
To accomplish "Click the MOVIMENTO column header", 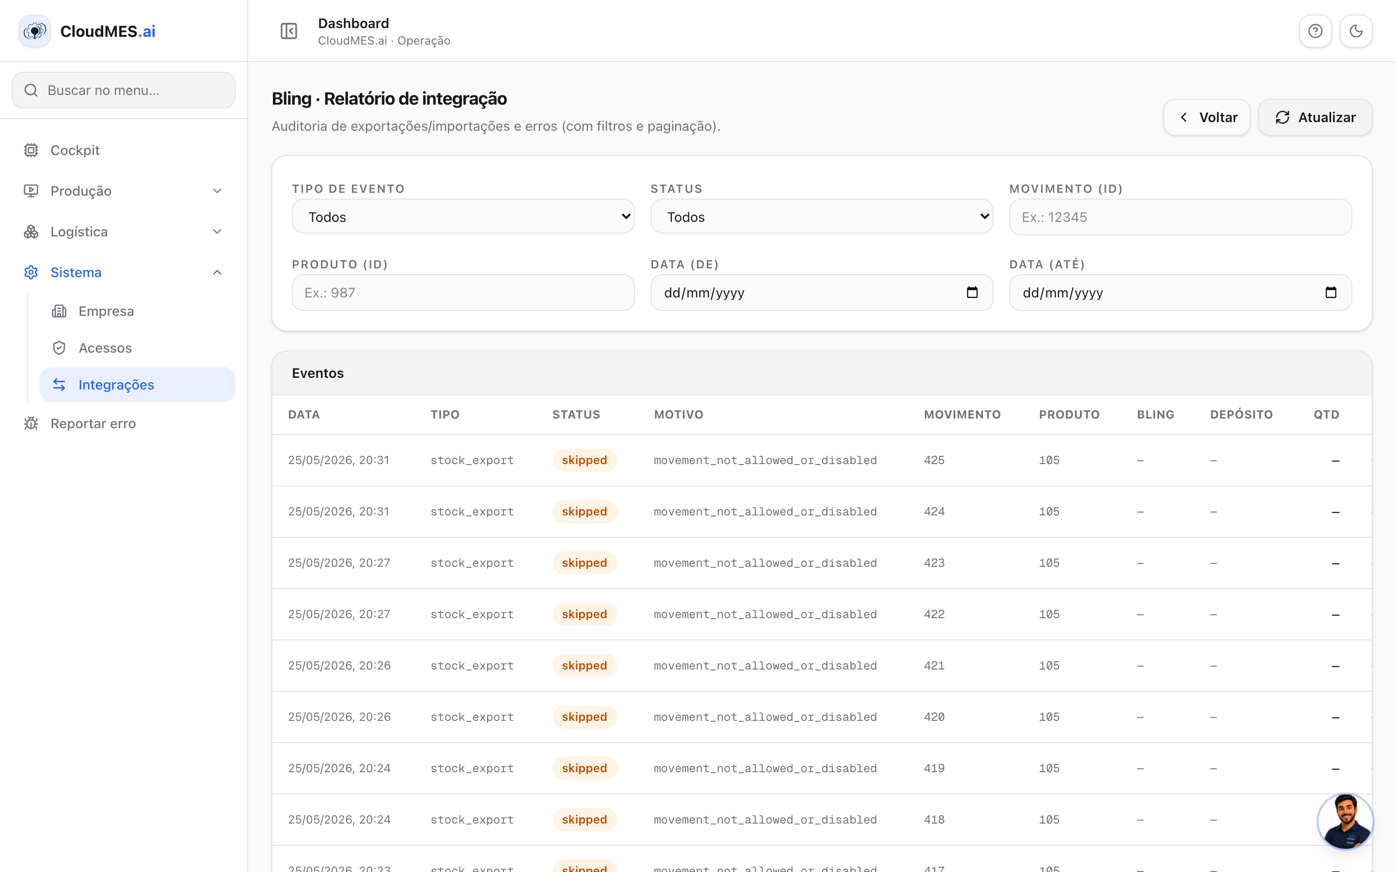I will [x=962, y=415].
